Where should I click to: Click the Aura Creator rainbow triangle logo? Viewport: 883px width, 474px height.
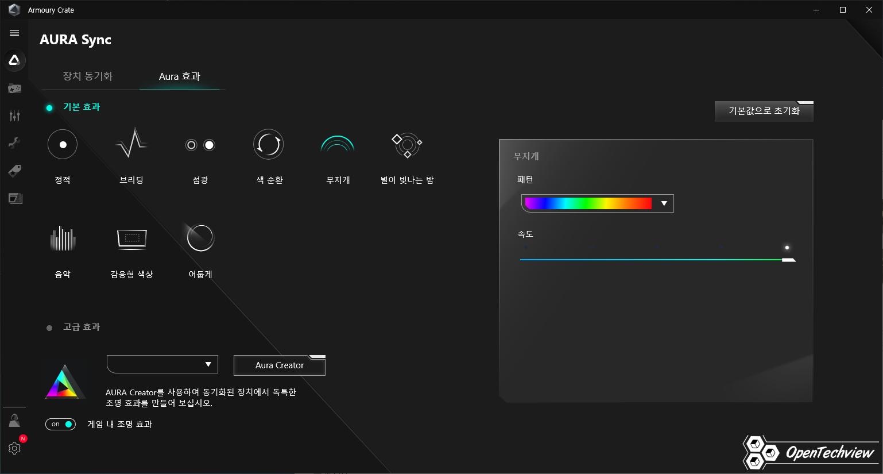point(65,381)
